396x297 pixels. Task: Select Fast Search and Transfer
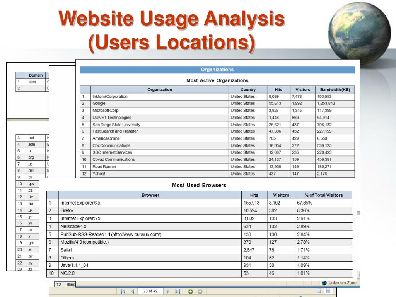(217, 131)
